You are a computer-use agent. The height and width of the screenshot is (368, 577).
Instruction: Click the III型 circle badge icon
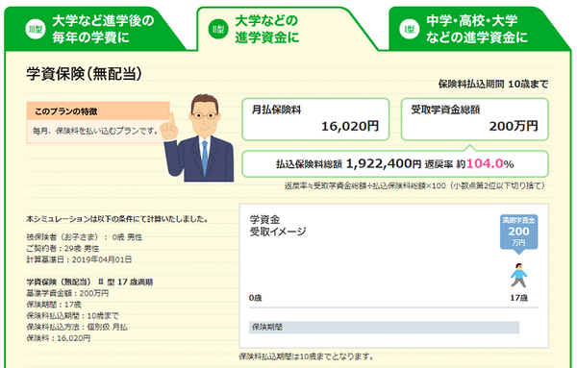[x=36, y=29]
